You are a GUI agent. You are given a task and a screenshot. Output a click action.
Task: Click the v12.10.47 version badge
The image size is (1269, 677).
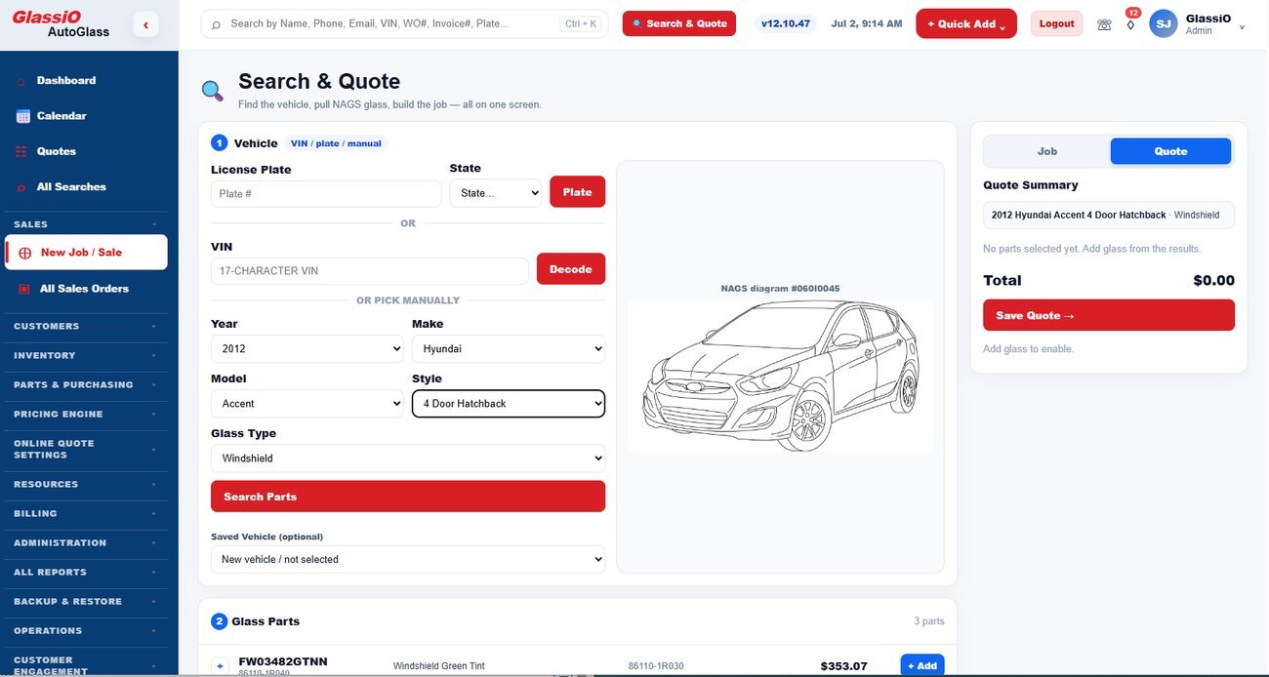point(786,23)
